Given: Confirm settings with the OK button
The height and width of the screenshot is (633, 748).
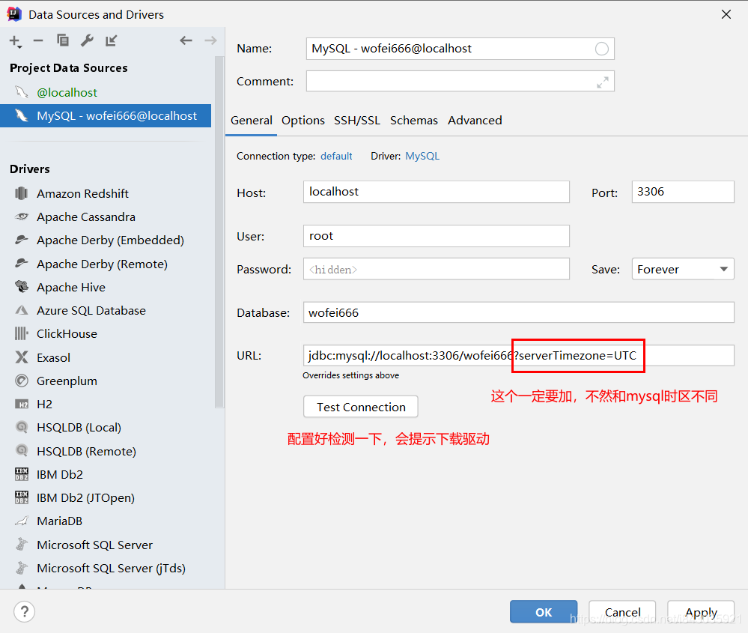Looking at the screenshot, I should (543, 611).
